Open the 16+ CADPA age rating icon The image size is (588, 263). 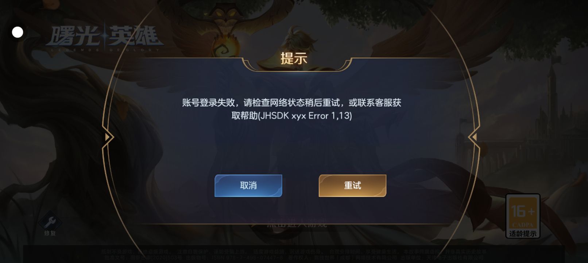523,216
